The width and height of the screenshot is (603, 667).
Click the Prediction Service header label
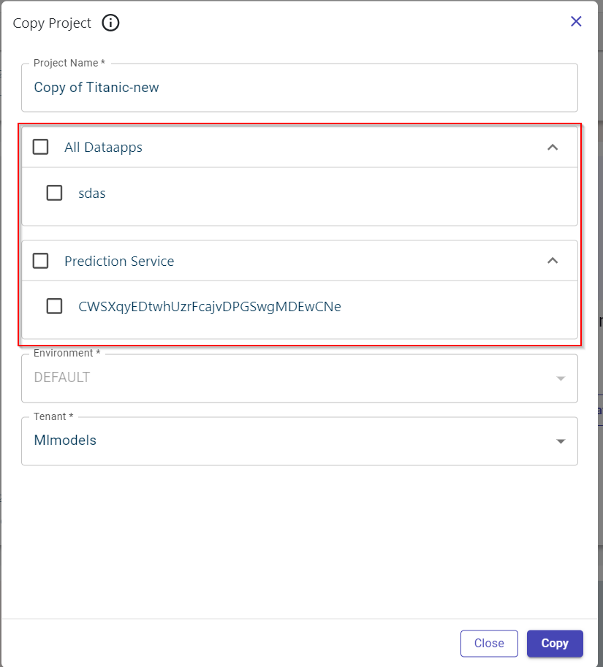coord(119,262)
